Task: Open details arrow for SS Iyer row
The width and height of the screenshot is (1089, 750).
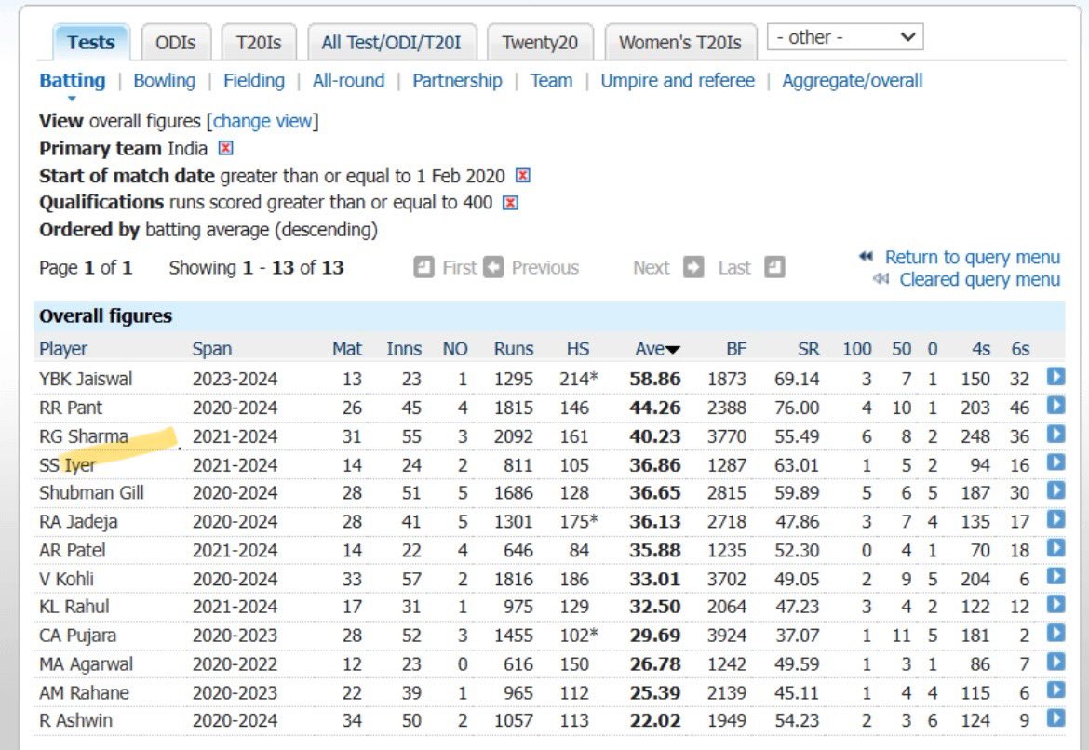Action: (x=1055, y=462)
